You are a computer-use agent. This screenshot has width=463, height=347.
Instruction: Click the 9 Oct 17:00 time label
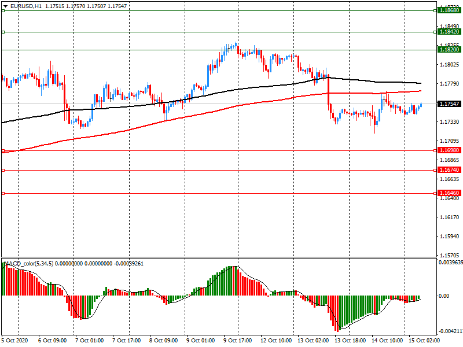pos(238,340)
